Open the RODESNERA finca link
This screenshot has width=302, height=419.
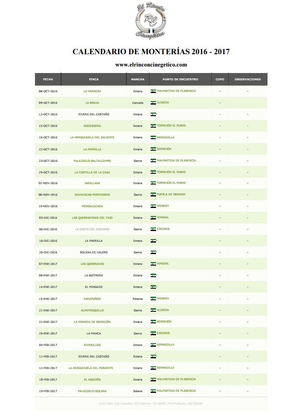pos(92,126)
